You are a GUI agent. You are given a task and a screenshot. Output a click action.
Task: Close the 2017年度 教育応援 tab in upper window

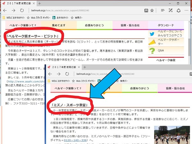(x=34, y=4)
